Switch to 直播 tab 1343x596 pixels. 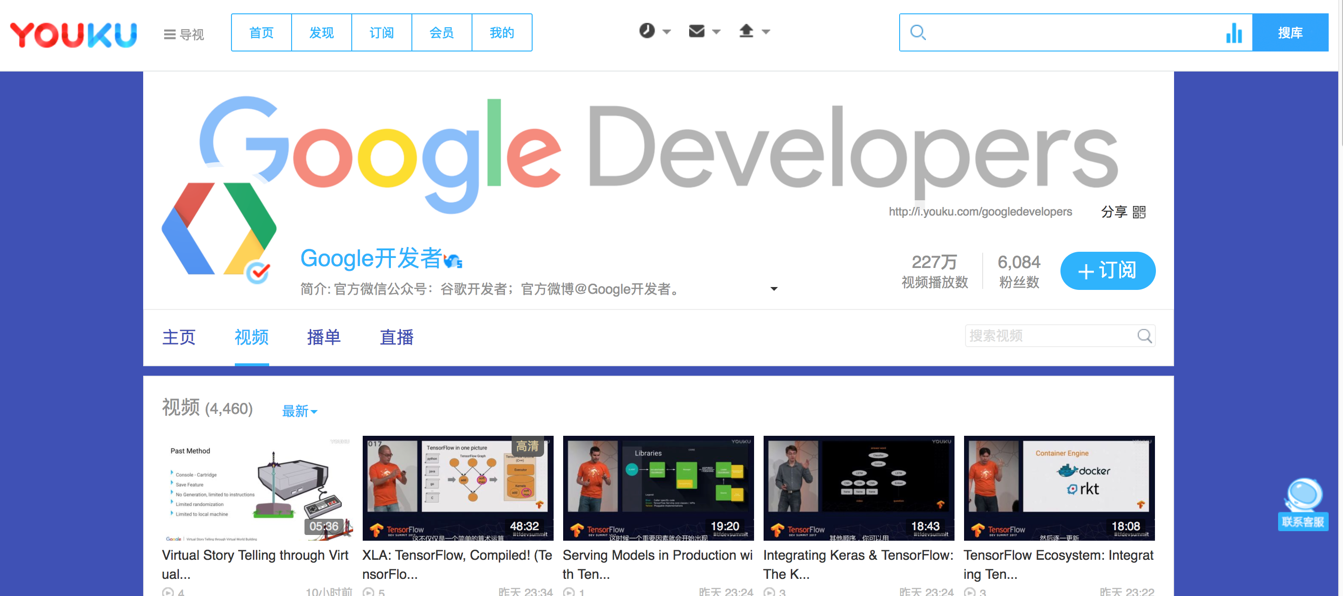pyautogui.click(x=397, y=337)
